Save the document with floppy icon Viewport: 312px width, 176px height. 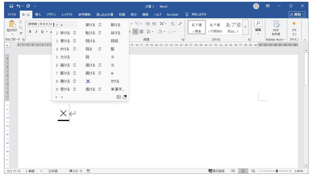[11, 6]
